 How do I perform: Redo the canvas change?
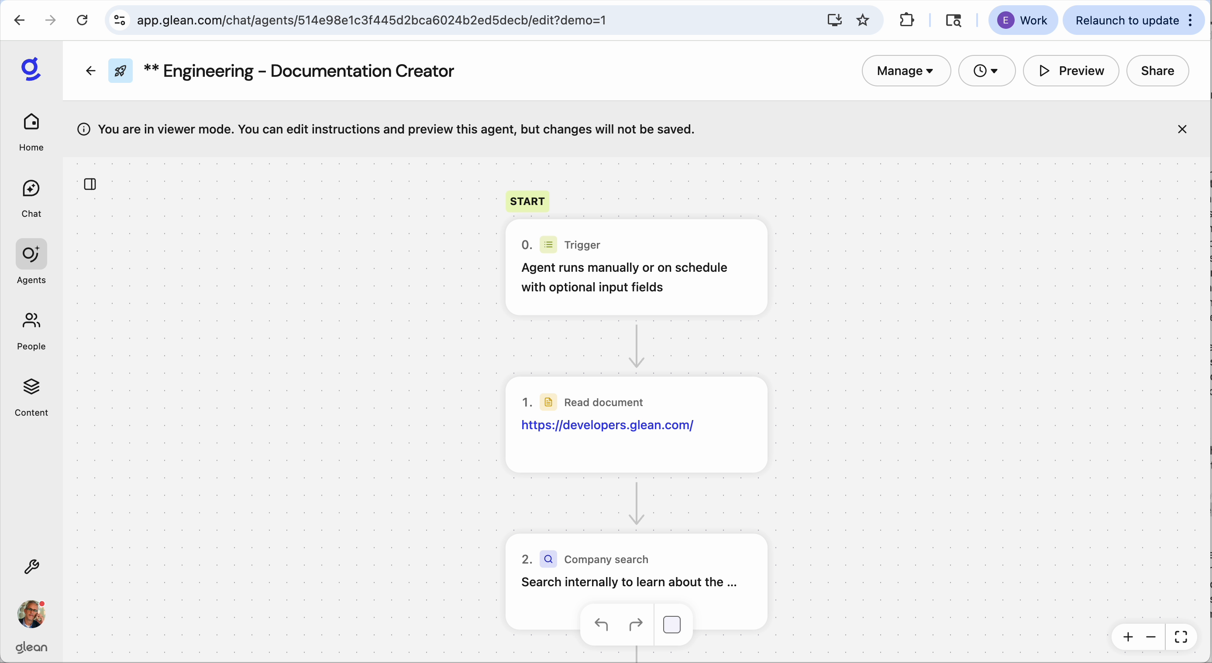pos(636,625)
